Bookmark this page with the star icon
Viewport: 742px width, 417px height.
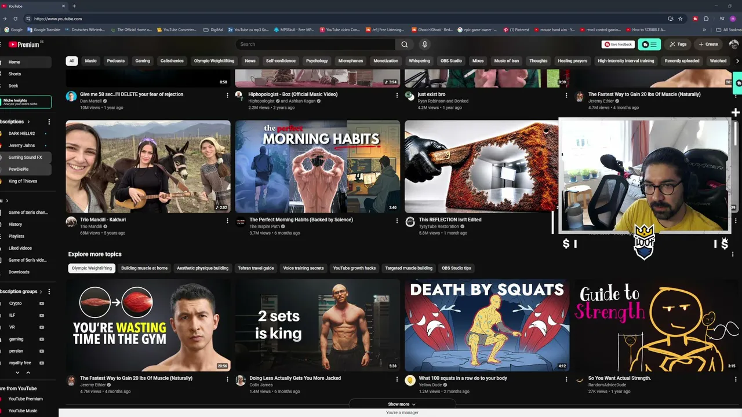pyautogui.click(x=681, y=19)
